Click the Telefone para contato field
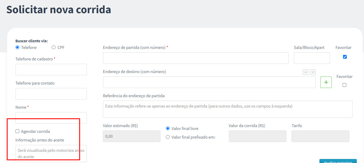 pos(51,94)
